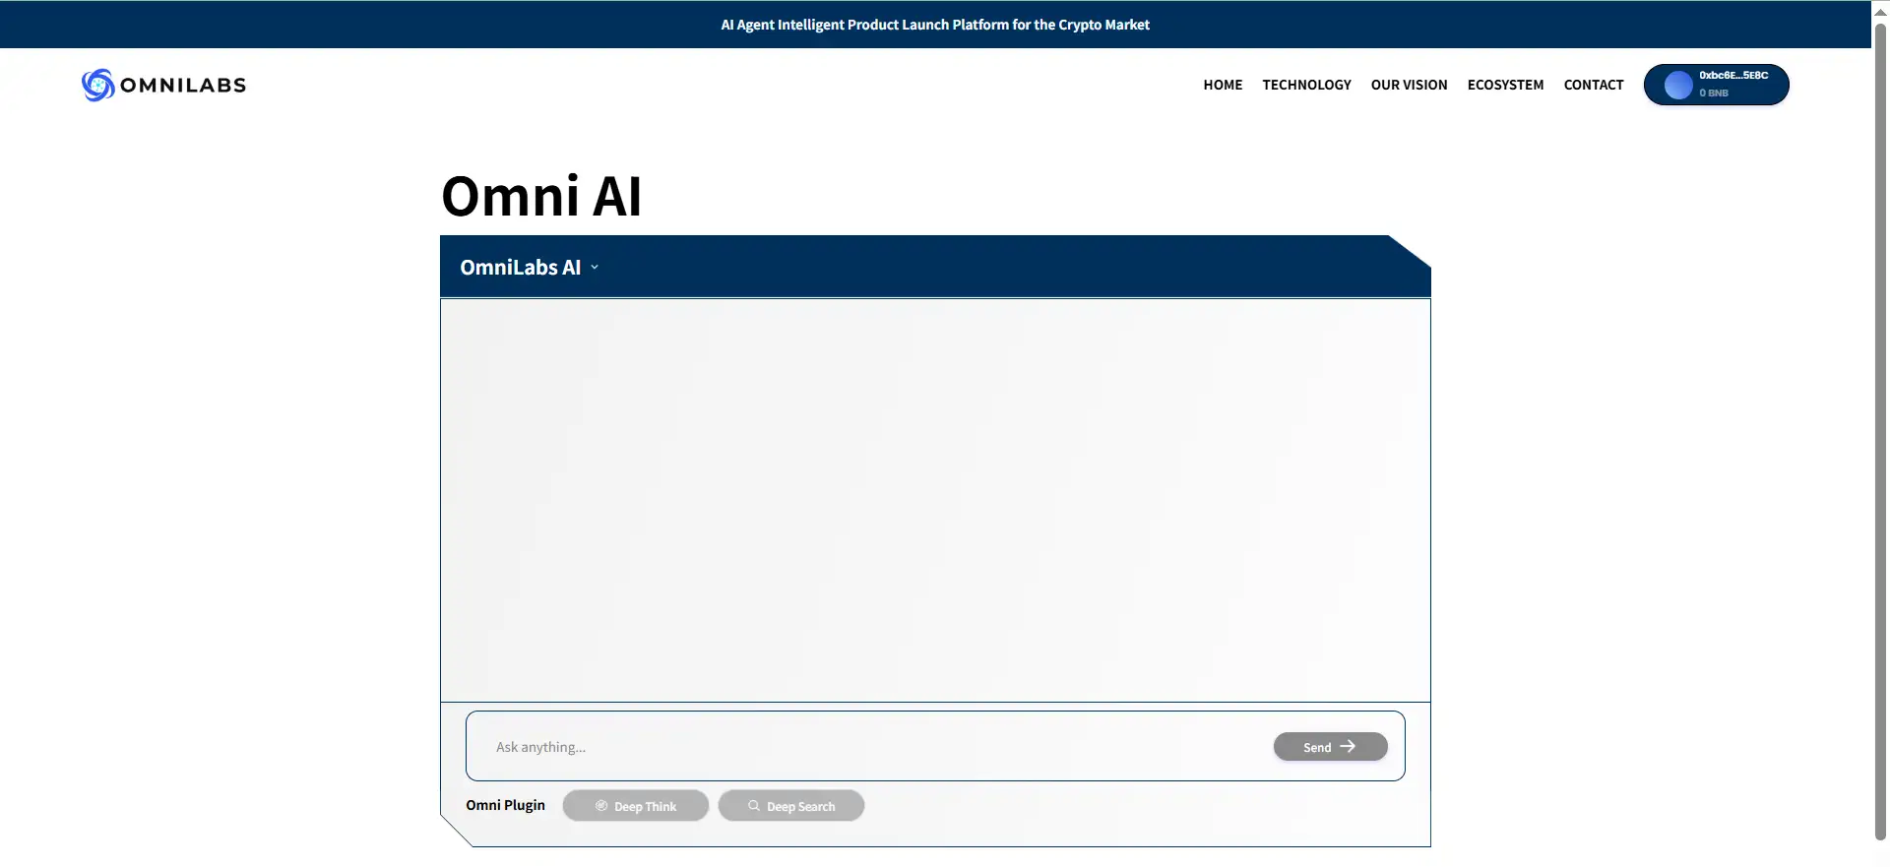
Task: Toggle the Deep Think plugin
Action: click(x=636, y=806)
